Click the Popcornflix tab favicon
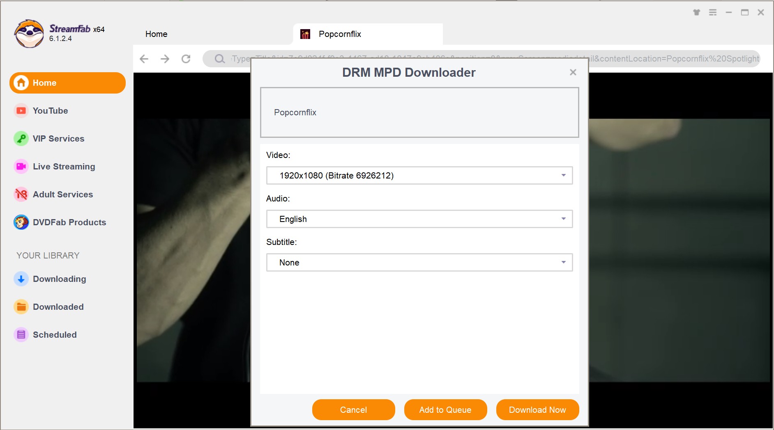Viewport: 774px width, 430px height. (x=305, y=34)
